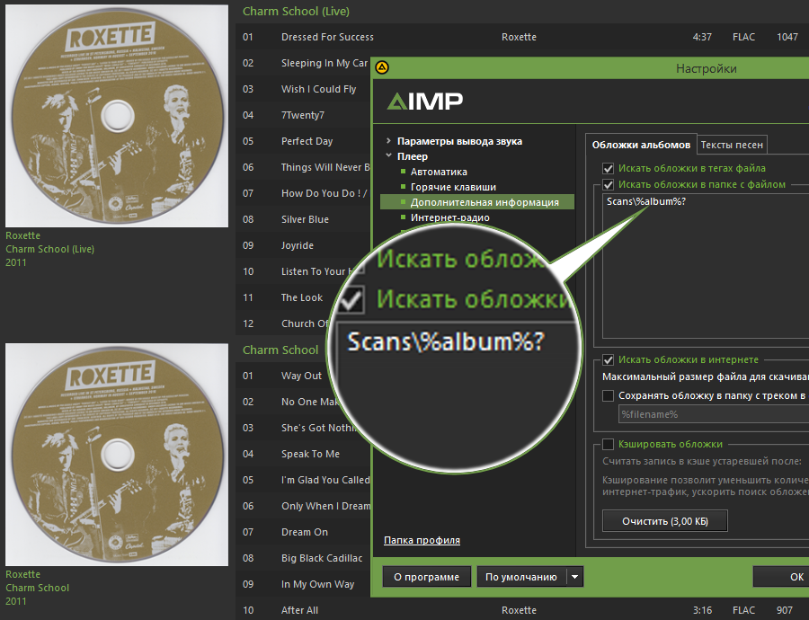809x620 pixels.
Task: Click 'FLAC' format in Dressed For Success row
Action: [743, 37]
